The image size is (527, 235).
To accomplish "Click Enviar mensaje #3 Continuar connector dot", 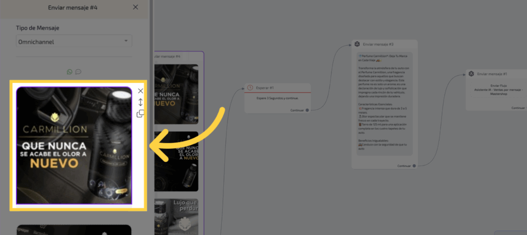I will point(414,166).
